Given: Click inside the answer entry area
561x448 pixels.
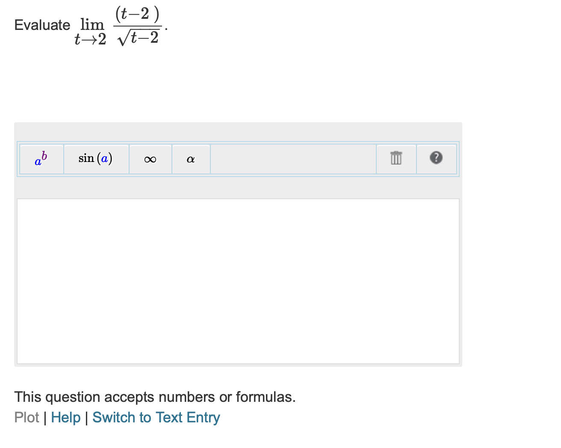Looking at the screenshot, I should click(x=238, y=280).
